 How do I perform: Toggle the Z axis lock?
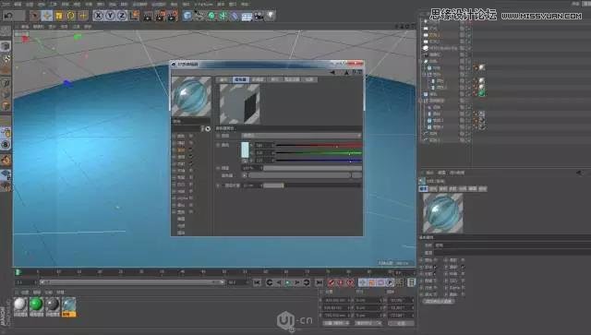pyautogui.click(x=122, y=16)
